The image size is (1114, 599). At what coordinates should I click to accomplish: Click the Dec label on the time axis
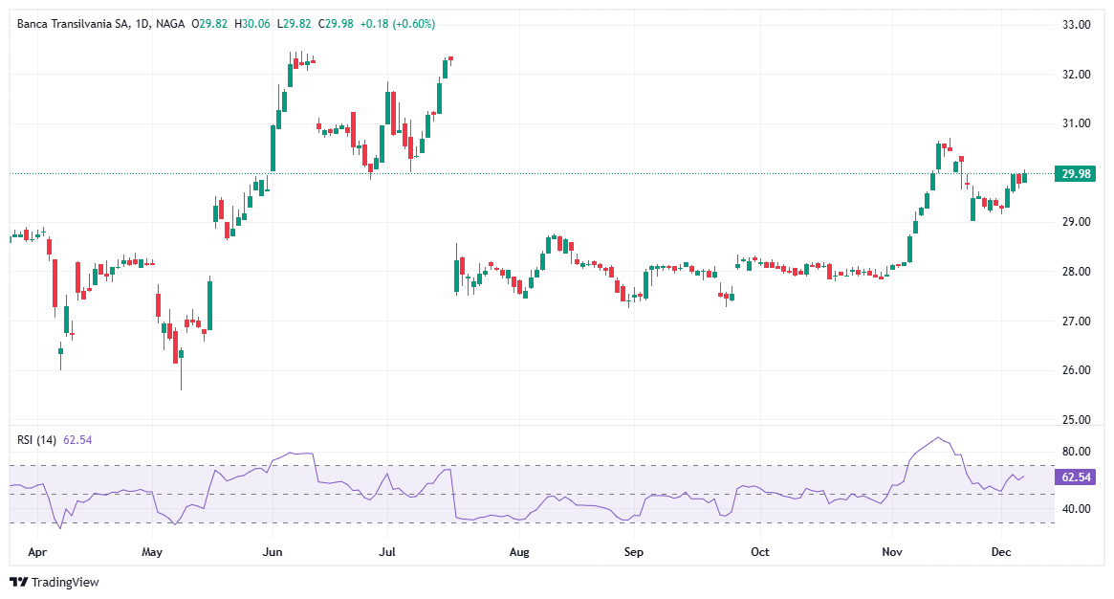click(x=1001, y=552)
